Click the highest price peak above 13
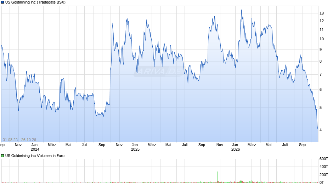 [x=242, y=10]
